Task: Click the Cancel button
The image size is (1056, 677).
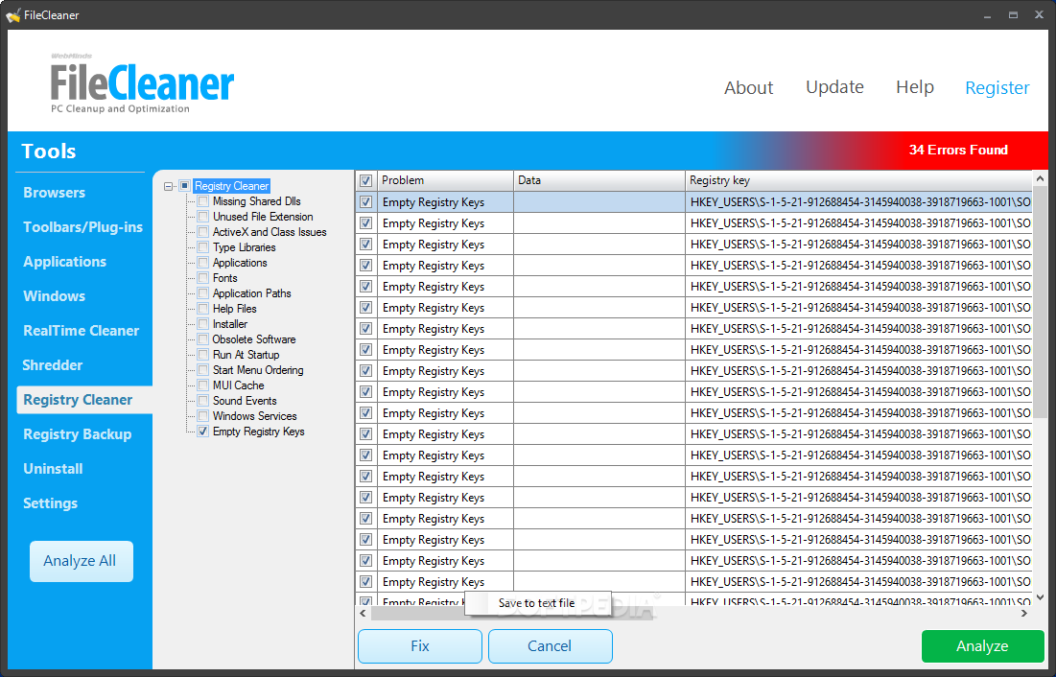Action: [x=551, y=646]
